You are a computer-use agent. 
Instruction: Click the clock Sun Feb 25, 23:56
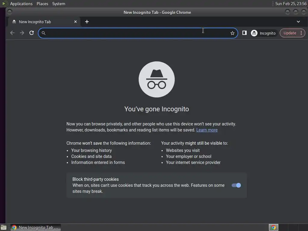(x=291, y=4)
